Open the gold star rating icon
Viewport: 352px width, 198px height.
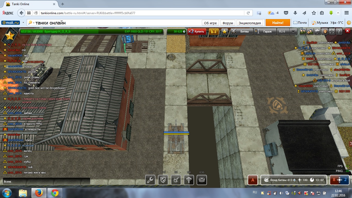click(x=225, y=31)
